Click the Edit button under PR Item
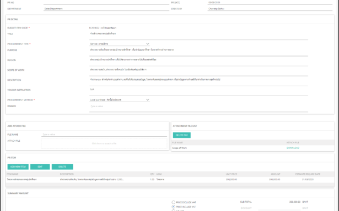The width and height of the screenshot is (339, 211). pyautogui.click(x=40, y=166)
